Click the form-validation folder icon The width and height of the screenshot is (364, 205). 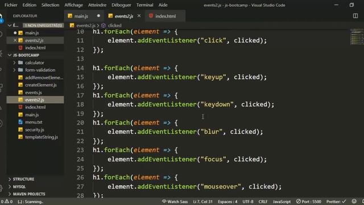pyautogui.click(x=20, y=69)
